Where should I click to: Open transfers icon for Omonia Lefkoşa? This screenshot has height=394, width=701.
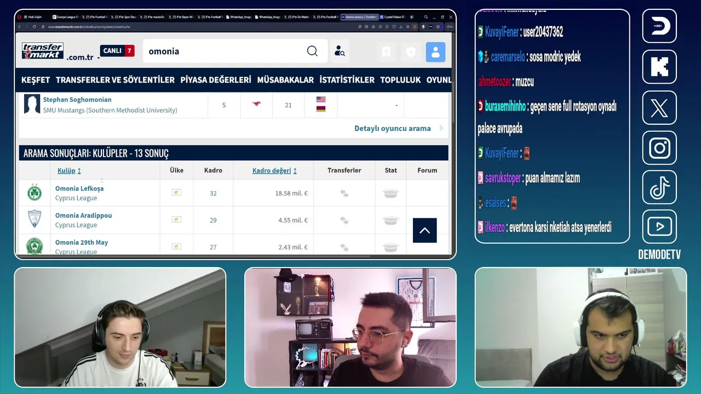click(344, 193)
